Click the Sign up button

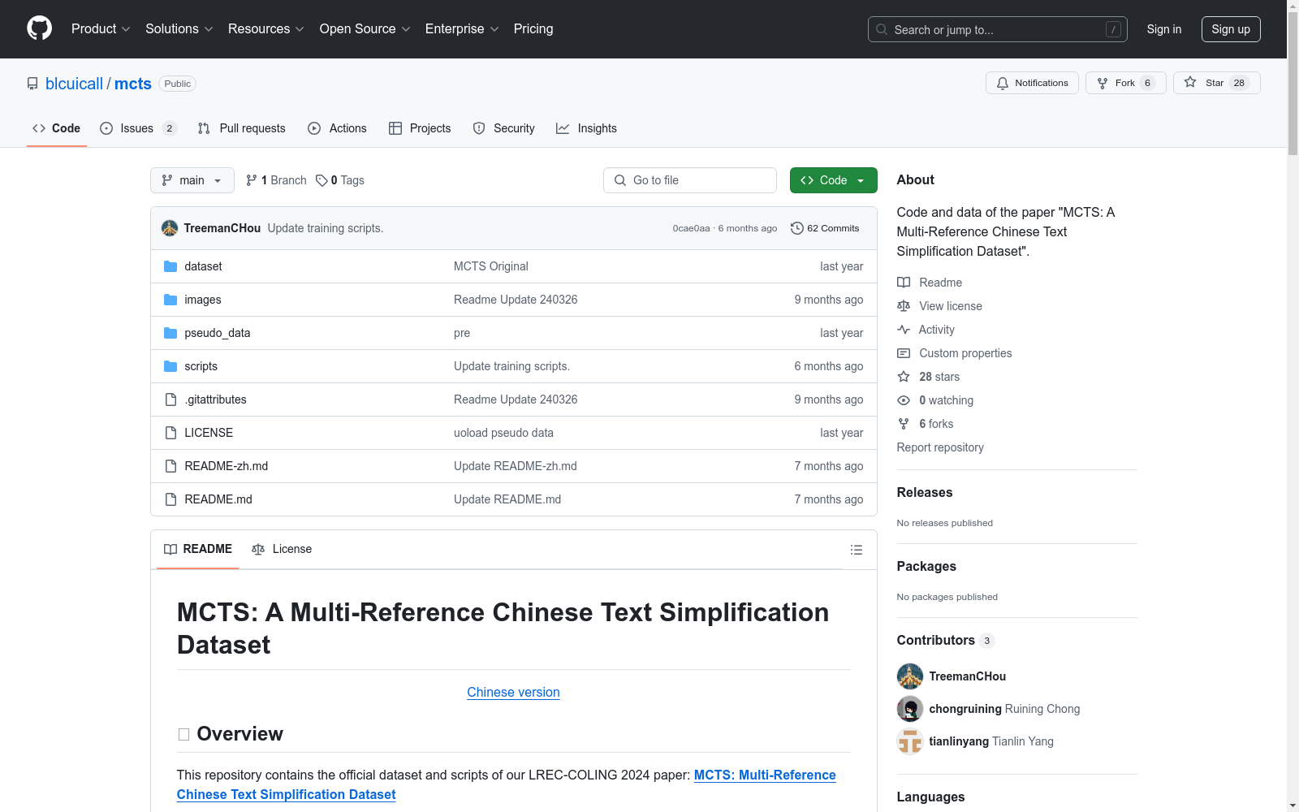point(1231,29)
